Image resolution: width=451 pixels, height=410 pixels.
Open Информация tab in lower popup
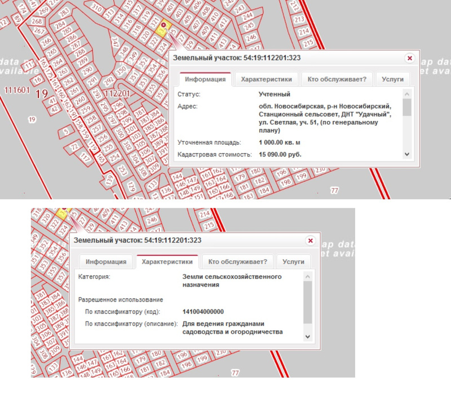(x=106, y=261)
